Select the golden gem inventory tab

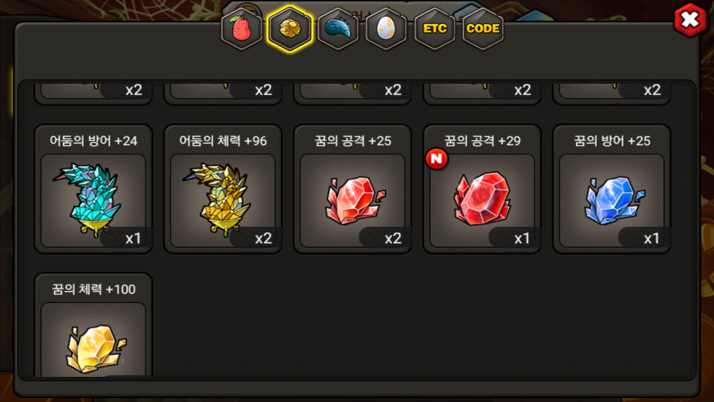point(289,29)
